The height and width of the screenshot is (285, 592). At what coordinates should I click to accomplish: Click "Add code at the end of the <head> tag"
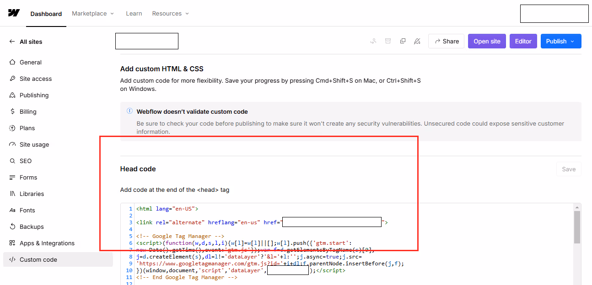click(175, 190)
